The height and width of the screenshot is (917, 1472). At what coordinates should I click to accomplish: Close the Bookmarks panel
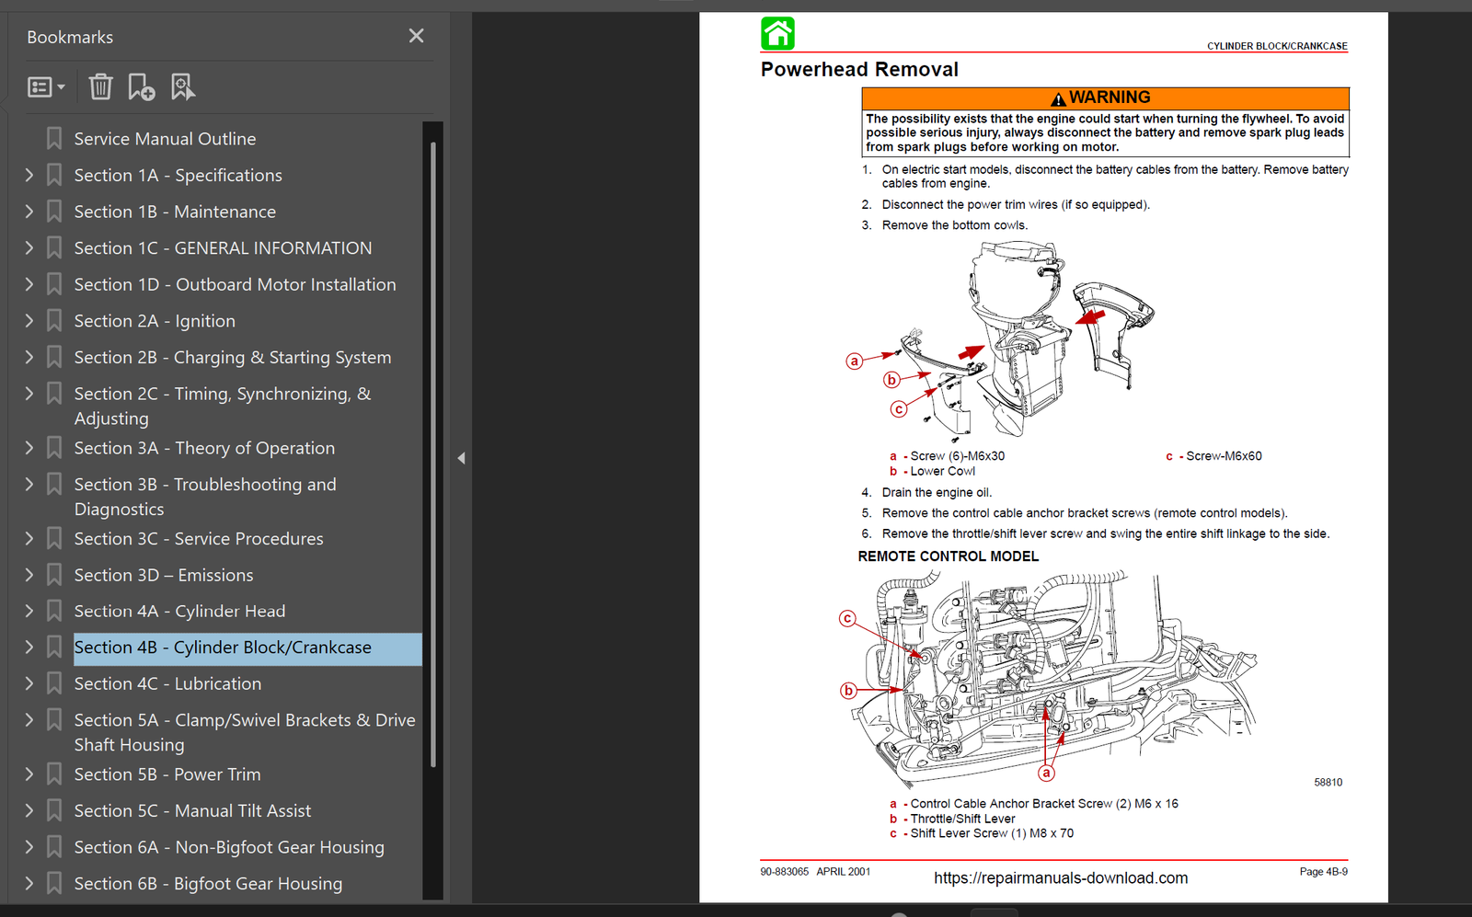click(x=416, y=36)
